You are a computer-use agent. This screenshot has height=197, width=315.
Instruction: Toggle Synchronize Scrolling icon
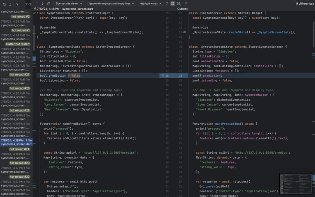point(173,4)
